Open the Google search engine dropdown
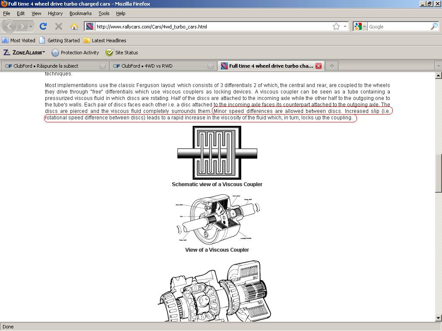This screenshot has width=442, height=331. point(360,26)
